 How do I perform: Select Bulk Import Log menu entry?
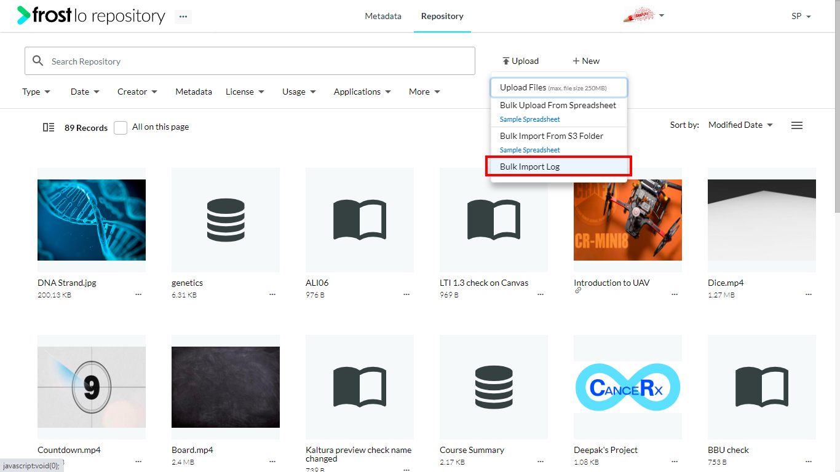[x=559, y=167]
